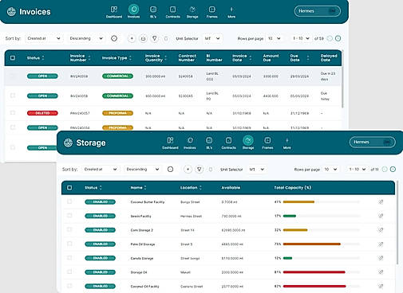Sort by Invoice Type column header

(117, 58)
